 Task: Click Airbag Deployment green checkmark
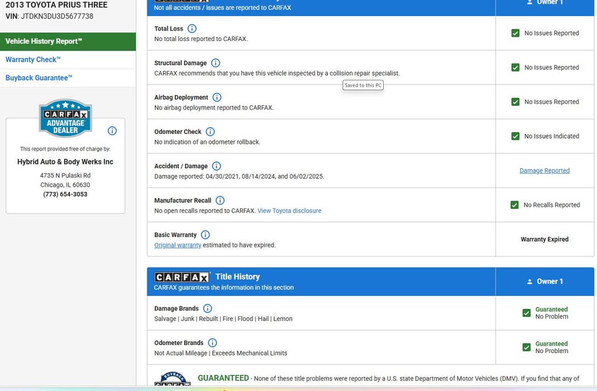[515, 101]
